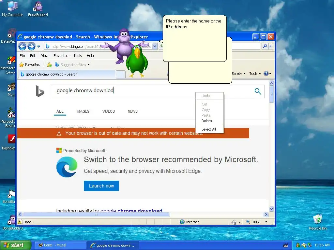Open the Edit menu
Screen dimensions: 334x250
(x=33, y=56)
